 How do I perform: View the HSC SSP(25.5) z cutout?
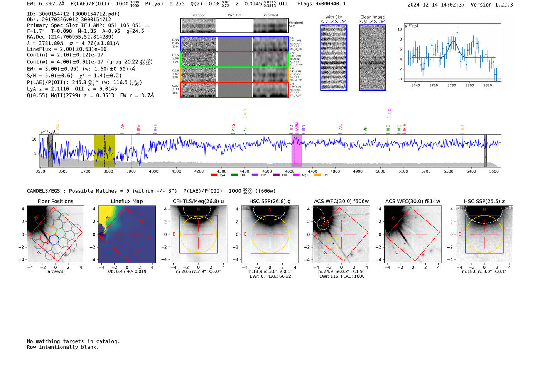[484, 234]
